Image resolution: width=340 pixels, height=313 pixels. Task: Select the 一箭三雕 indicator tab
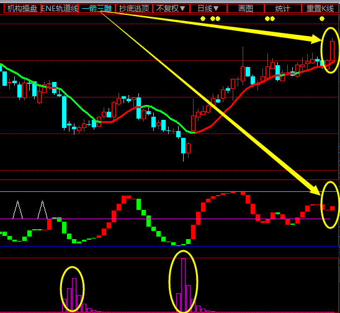click(x=97, y=9)
